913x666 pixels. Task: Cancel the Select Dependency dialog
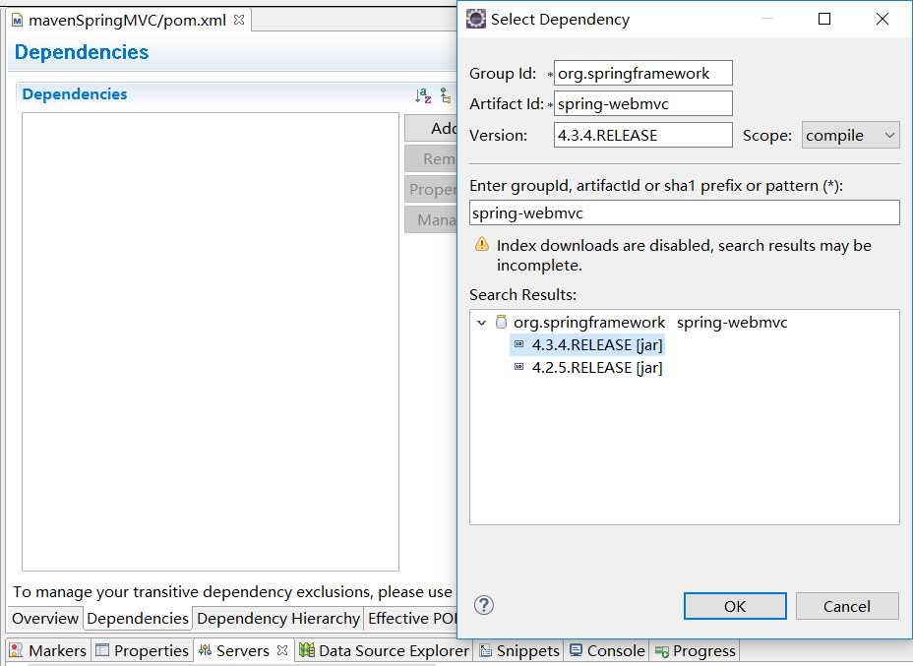click(x=847, y=606)
